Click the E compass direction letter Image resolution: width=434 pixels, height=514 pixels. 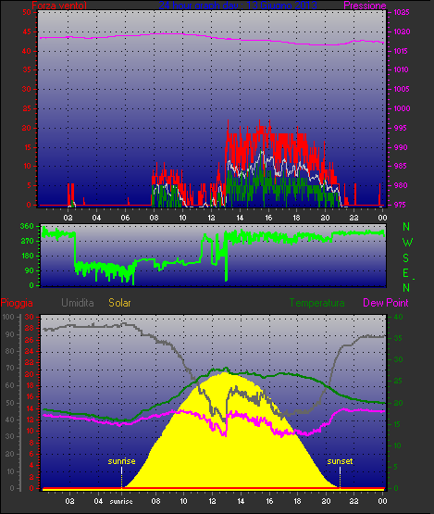click(406, 272)
